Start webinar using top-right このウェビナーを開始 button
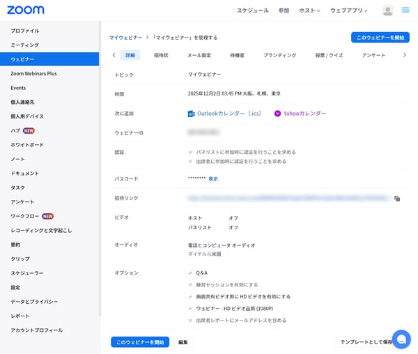This screenshot has width=418, height=354. [380, 37]
